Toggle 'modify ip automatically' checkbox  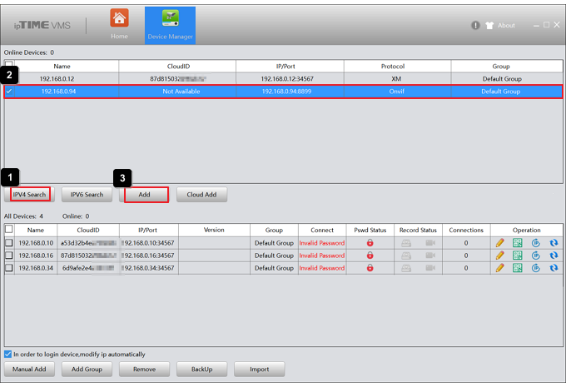pos(8,355)
